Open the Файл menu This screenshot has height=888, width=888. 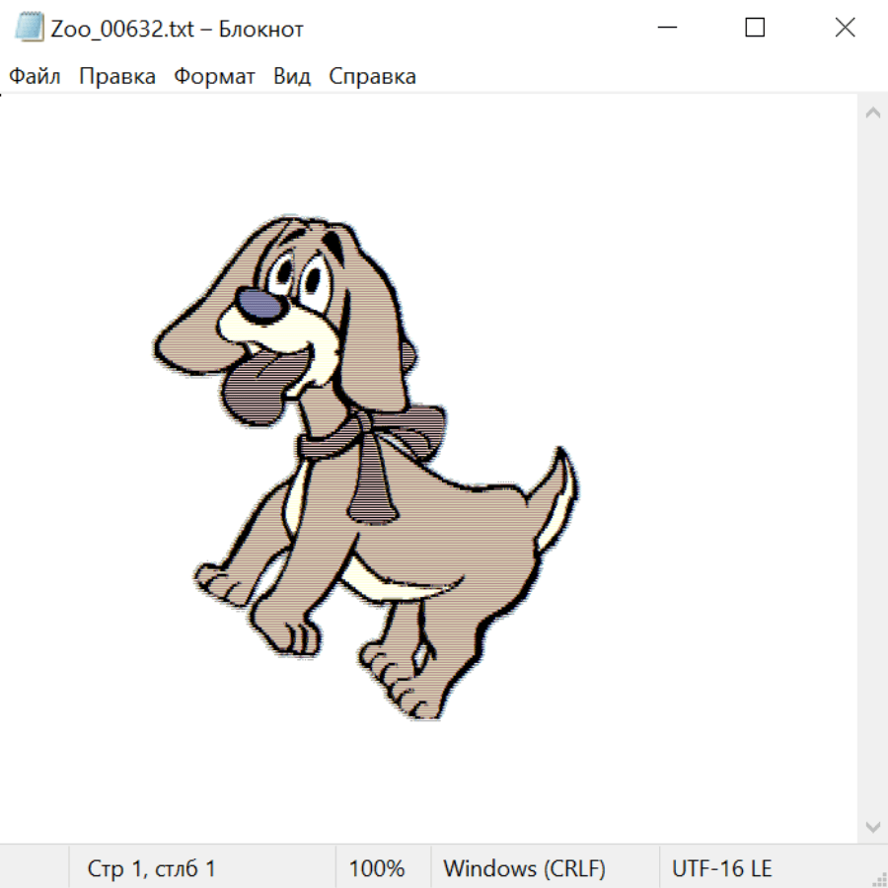point(35,77)
